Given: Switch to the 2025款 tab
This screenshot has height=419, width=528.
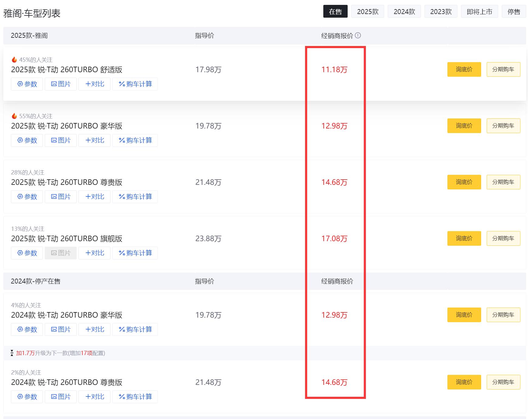Looking at the screenshot, I should click(x=367, y=12).
